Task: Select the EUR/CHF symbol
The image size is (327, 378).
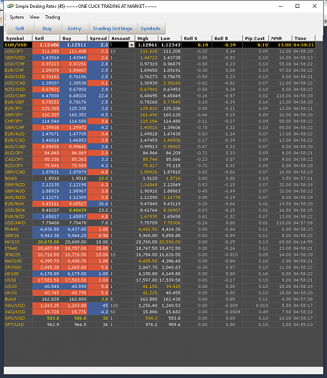Action: pos(15,70)
